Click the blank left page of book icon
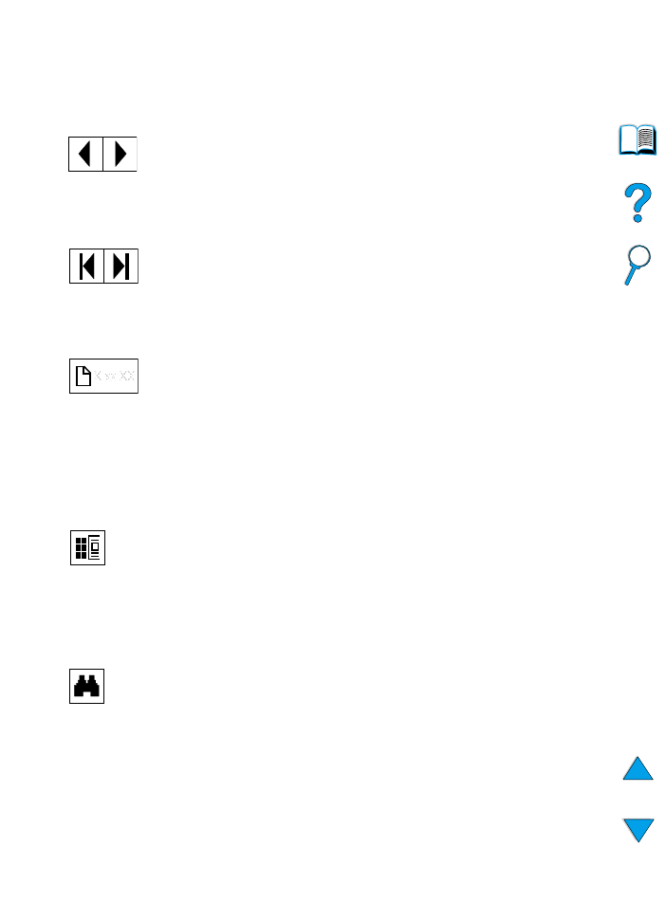666x922 pixels. pyautogui.click(x=629, y=140)
